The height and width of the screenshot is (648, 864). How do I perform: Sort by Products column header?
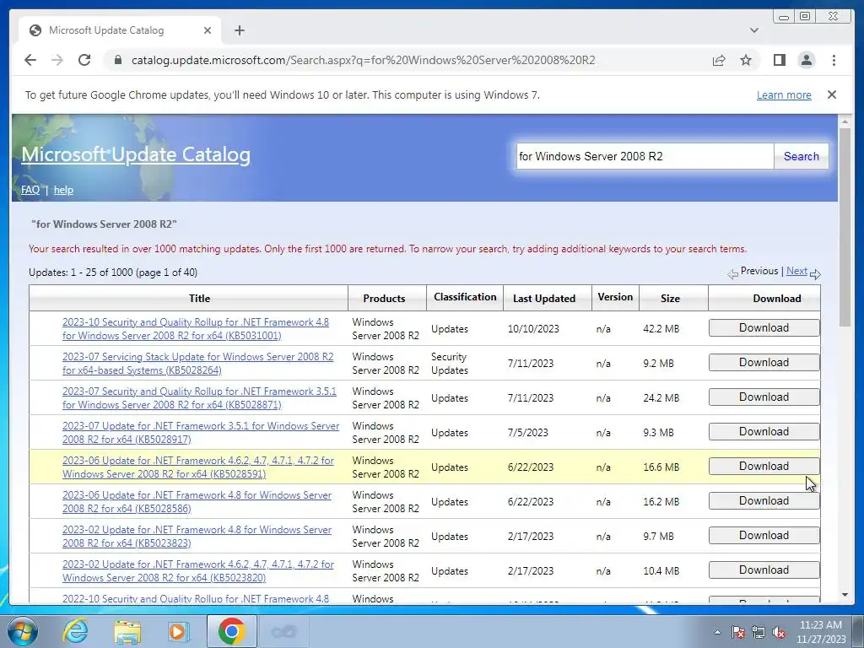click(384, 298)
